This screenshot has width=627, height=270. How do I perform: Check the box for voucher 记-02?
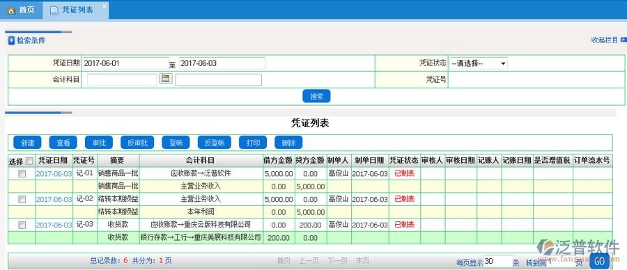[x=22, y=199]
